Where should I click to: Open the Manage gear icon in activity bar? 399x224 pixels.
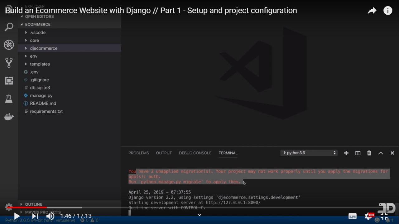click(9, 207)
